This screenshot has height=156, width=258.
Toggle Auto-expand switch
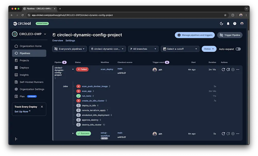[238, 49]
